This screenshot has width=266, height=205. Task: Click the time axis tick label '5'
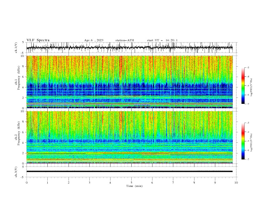[131, 183]
